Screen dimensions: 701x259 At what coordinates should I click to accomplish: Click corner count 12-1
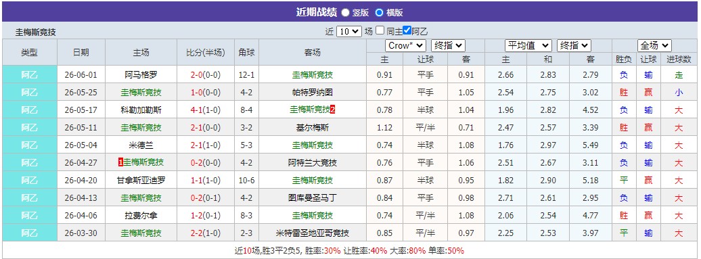pos(246,75)
